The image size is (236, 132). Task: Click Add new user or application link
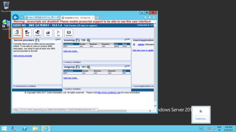143,50
